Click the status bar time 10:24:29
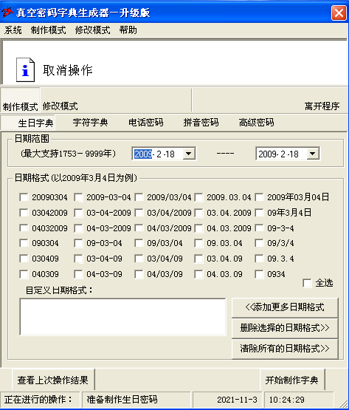This screenshot has width=349, height=410. [x=287, y=400]
